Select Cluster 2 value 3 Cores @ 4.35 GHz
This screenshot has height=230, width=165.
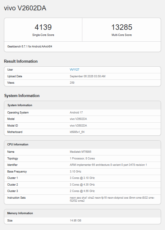pyautogui.click(x=82, y=185)
